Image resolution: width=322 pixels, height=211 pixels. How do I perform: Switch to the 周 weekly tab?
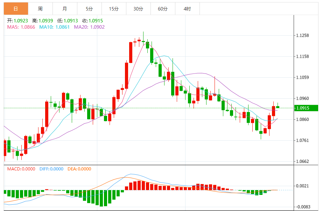pyautogui.click(x=40, y=9)
